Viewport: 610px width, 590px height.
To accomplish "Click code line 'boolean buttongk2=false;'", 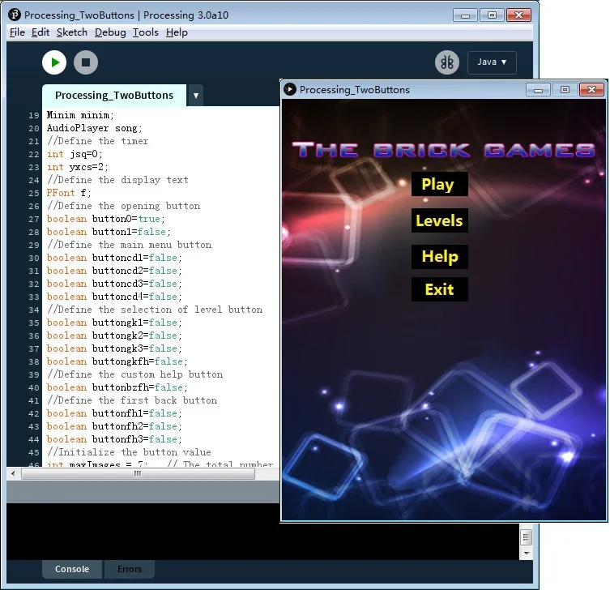I will (114, 336).
